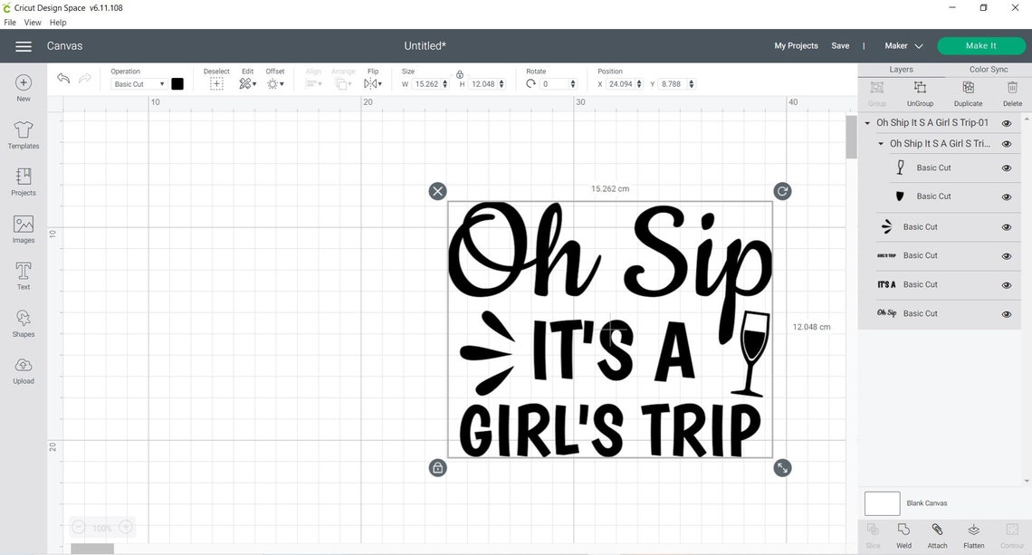This screenshot has width=1032, height=555.
Task: Toggle visibility of the Oh Ship It S A Girl S Trip-01 group
Action: [1007, 121]
